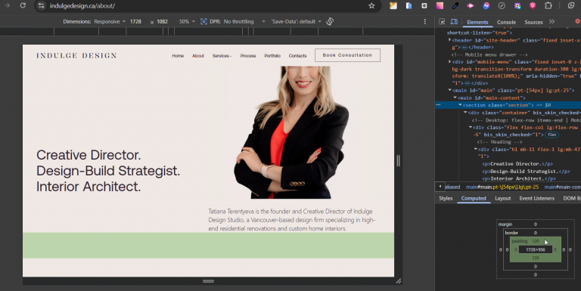
Task: Click the viewport width field 1728
Action: (x=135, y=21)
